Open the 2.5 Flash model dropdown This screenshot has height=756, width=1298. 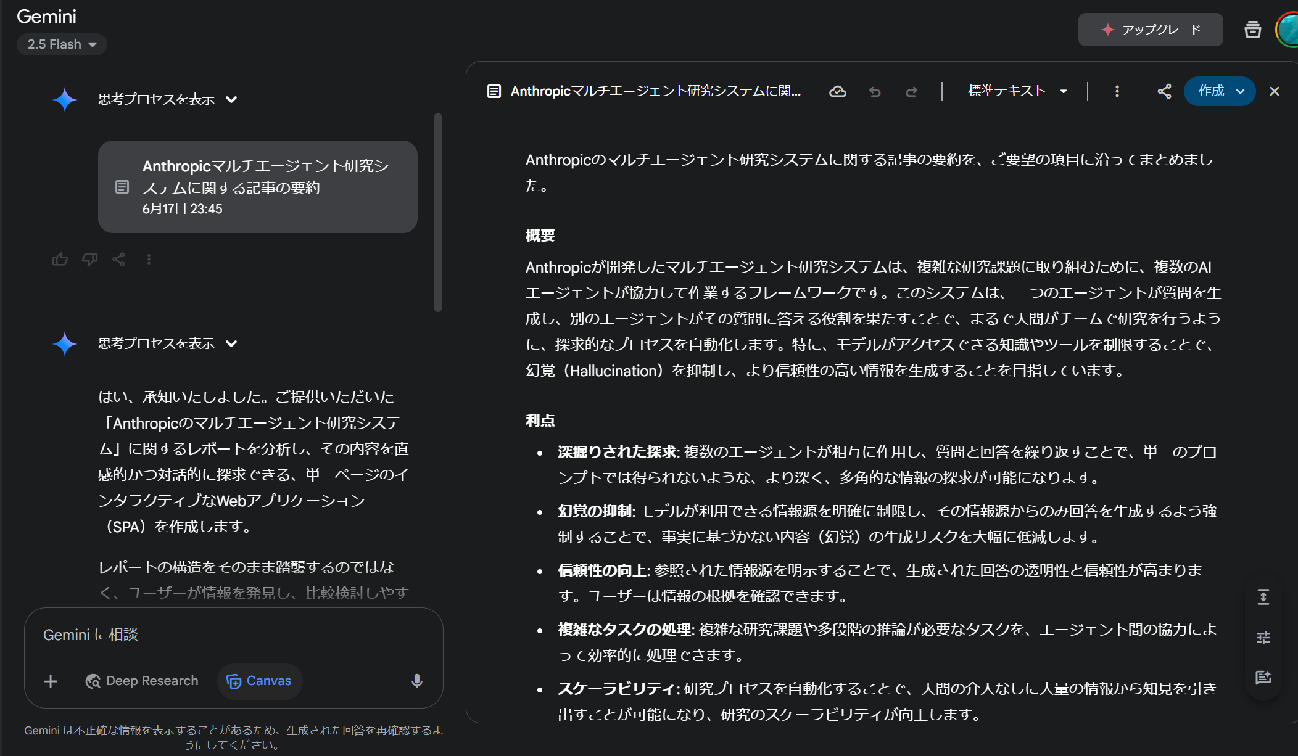click(x=62, y=44)
